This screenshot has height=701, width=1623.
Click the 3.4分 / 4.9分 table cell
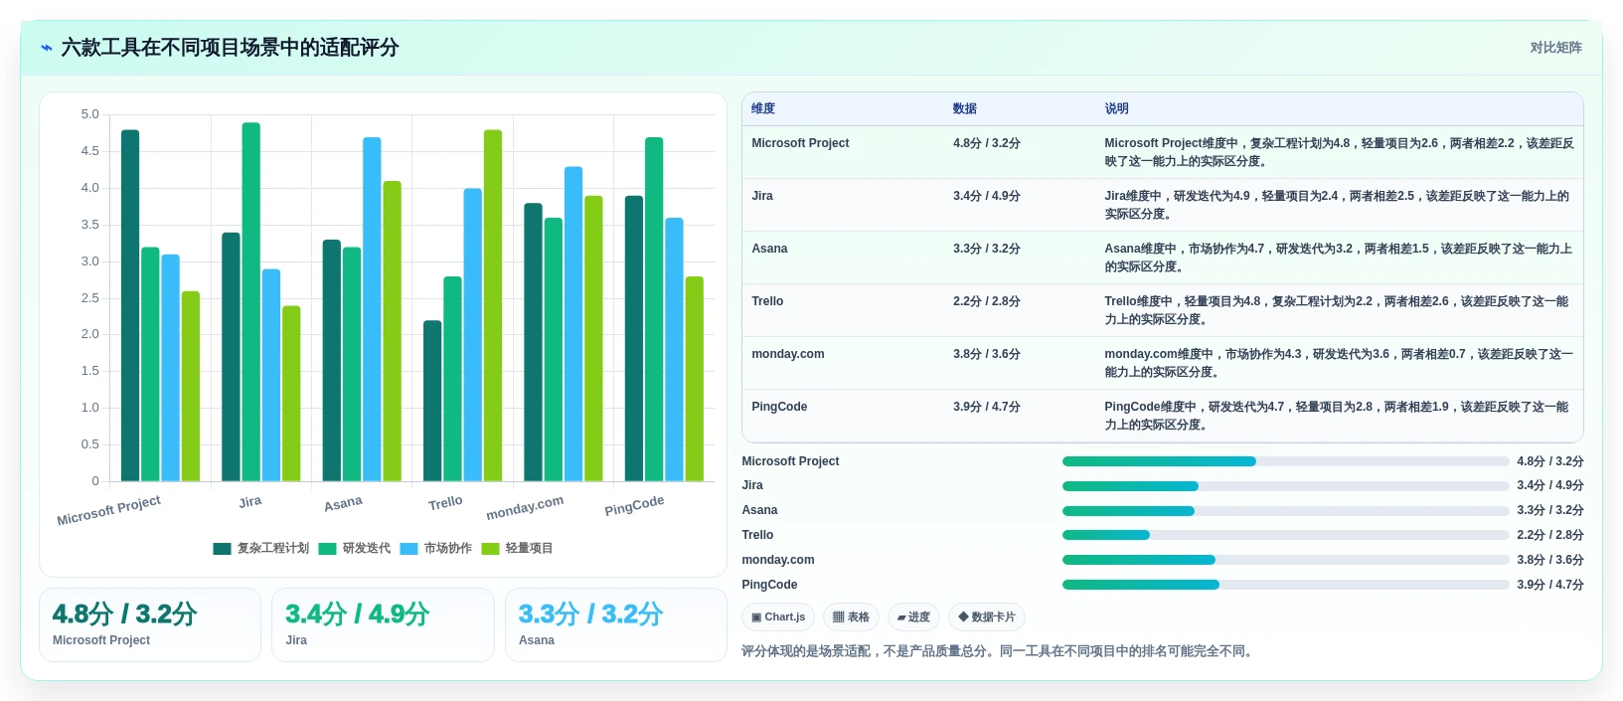[987, 196]
